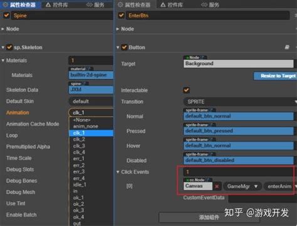Uncheck the Interactable checkbox
The width and height of the screenshot is (297, 226).
(x=186, y=90)
